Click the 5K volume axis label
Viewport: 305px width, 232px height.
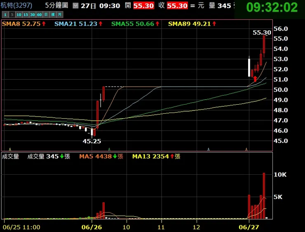tap(278, 197)
